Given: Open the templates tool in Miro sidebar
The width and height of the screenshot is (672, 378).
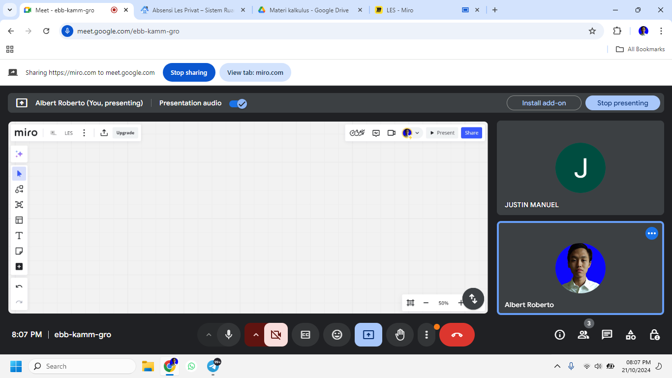Looking at the screenshot, I should (19, 220).
